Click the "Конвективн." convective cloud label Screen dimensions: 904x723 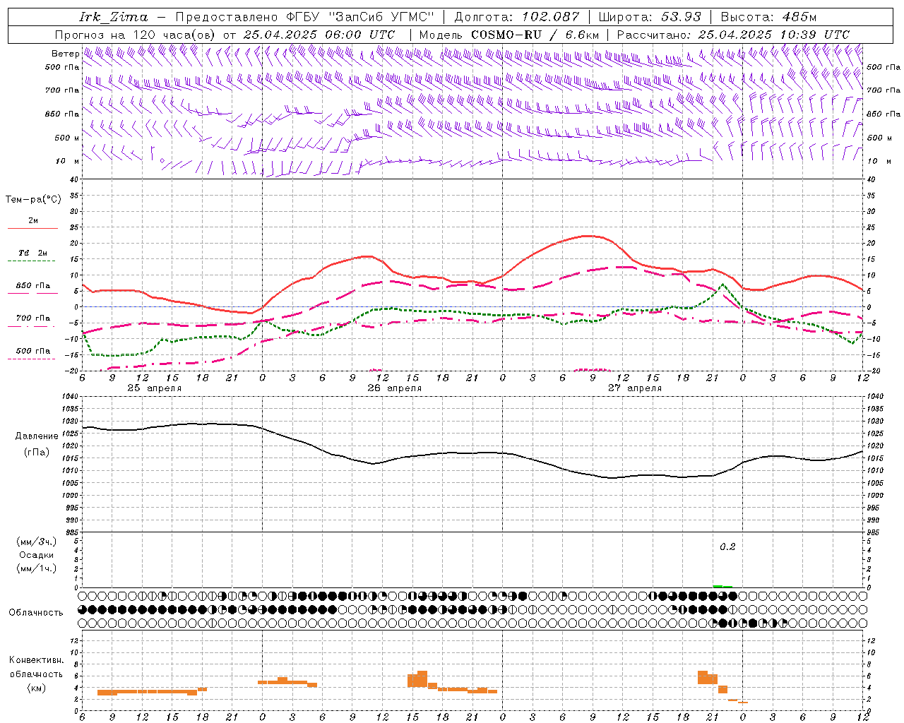37,660
